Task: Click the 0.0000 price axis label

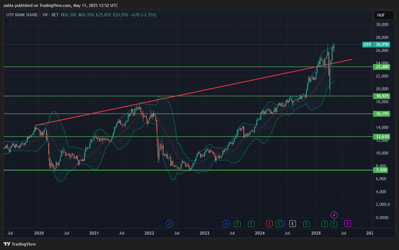Action: [x=382, y=217]
